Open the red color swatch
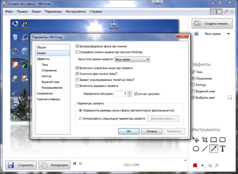The height and width of the screenshot is (174, 238). tap(195, 165)
